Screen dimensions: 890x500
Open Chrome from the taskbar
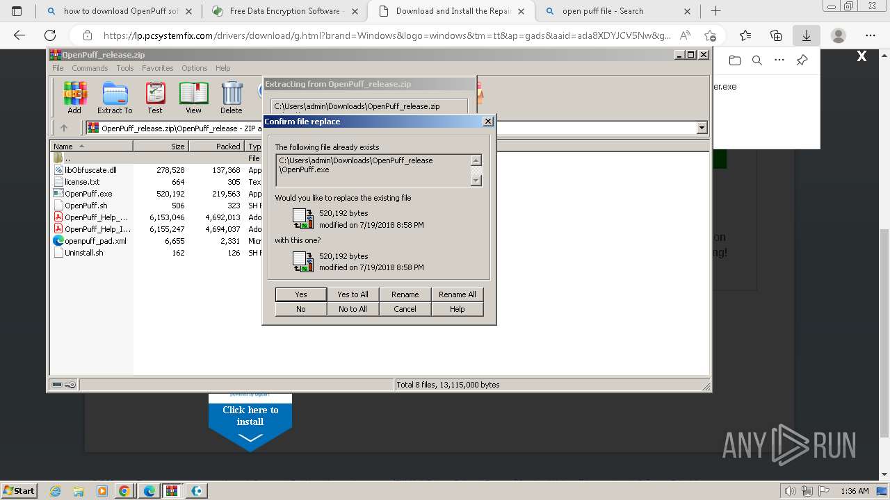click(x=124, y=491)
